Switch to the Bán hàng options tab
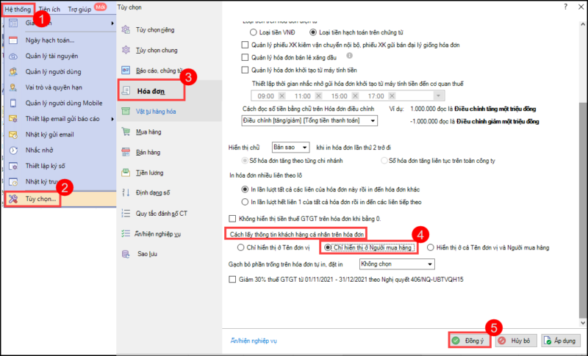Screen dimensions: 588x356 pos(169,152)
